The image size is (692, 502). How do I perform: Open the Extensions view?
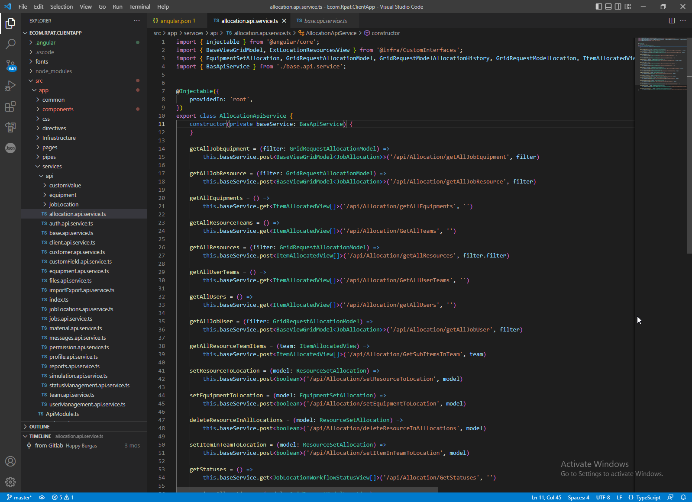(x=10, y=106)
